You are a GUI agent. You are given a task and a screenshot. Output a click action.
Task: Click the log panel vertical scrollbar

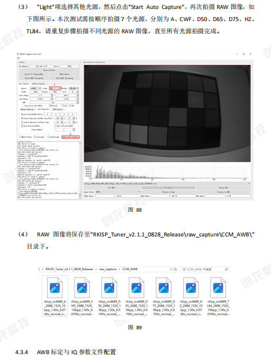click(x=80, y=170)
